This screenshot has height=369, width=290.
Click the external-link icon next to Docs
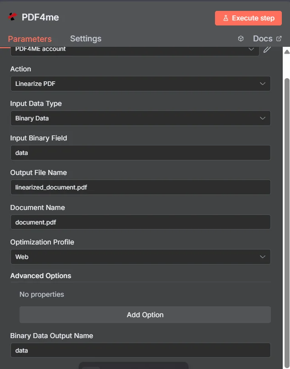pos(279,38)
